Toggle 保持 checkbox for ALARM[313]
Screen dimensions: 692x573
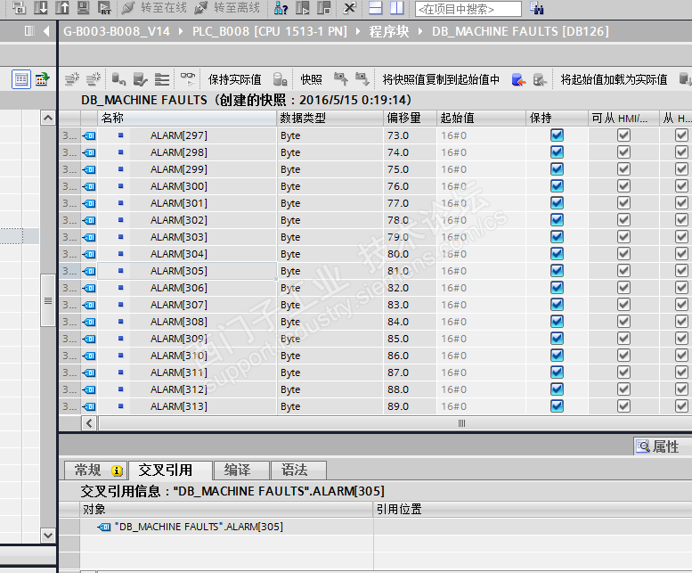click(x=557, y=405)
